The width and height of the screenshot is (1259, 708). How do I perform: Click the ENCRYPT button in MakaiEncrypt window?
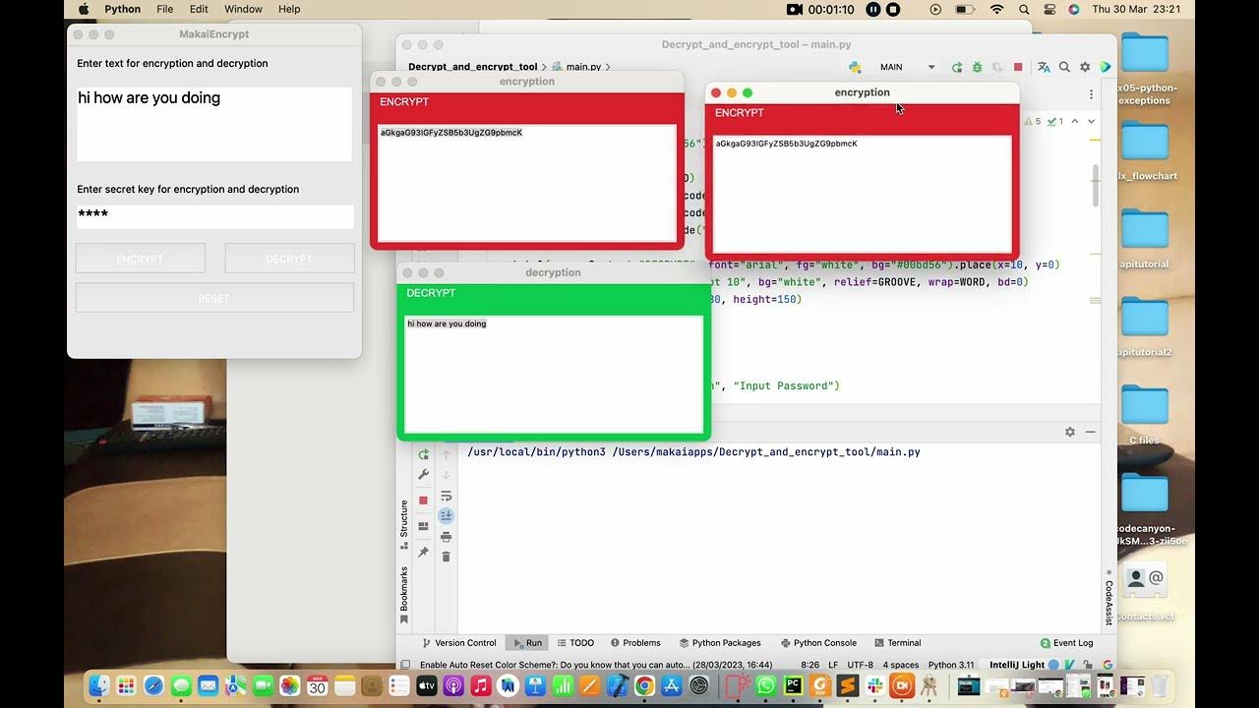pyautogui.click(x=140, y=259)
